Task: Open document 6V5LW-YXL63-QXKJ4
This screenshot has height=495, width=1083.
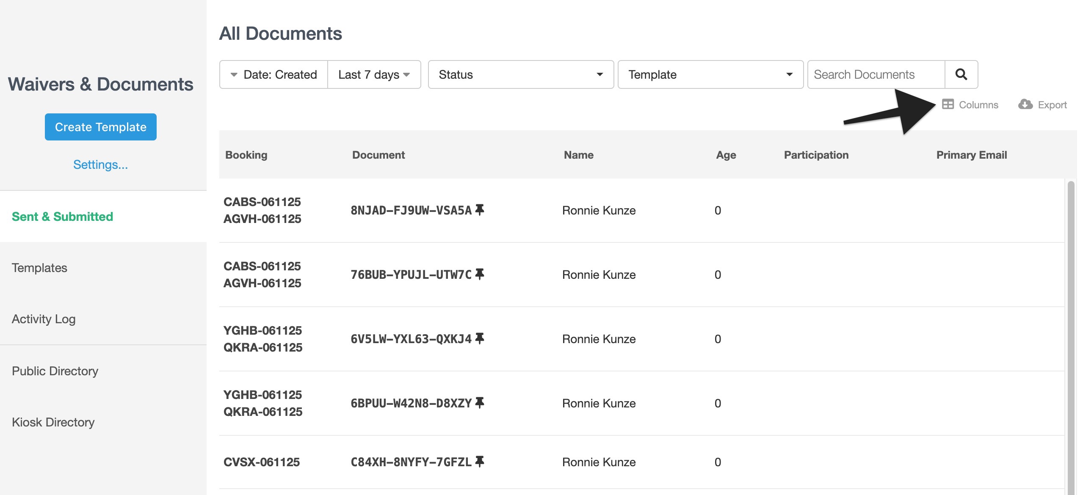Action: [x=411, y=339]
